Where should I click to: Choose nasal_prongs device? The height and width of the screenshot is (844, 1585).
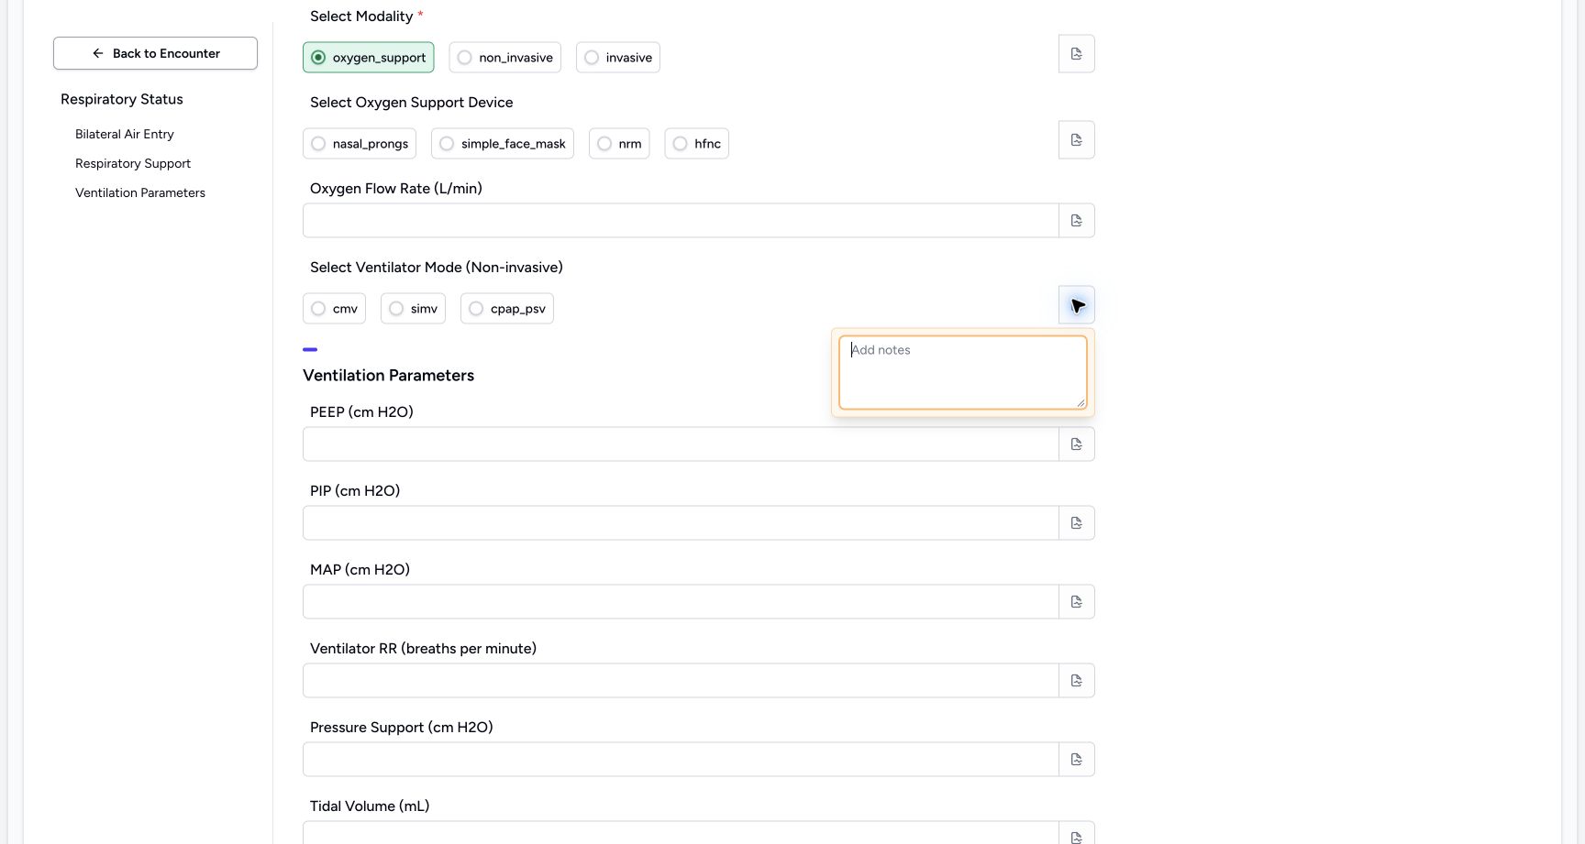point(360,144)
